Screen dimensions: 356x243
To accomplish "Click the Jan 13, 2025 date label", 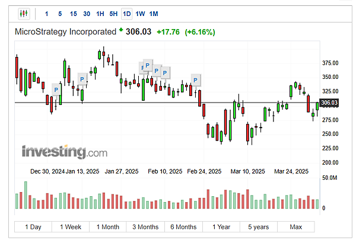I will tap(82, 171).
